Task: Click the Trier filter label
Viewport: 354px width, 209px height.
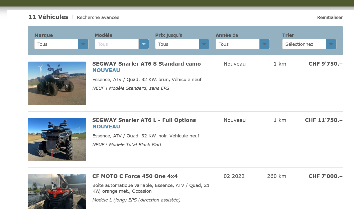Action: click(x=288, y=35)
